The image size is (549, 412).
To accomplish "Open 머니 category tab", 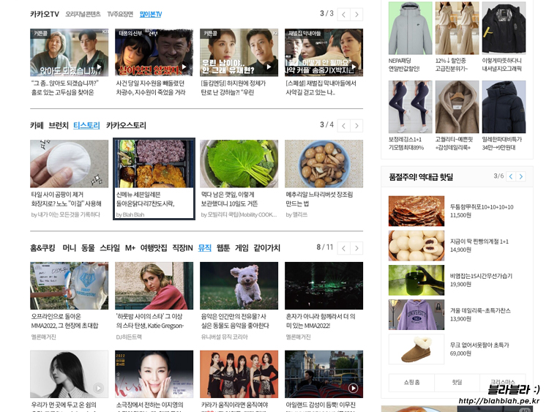I will (x=69, y=248).
